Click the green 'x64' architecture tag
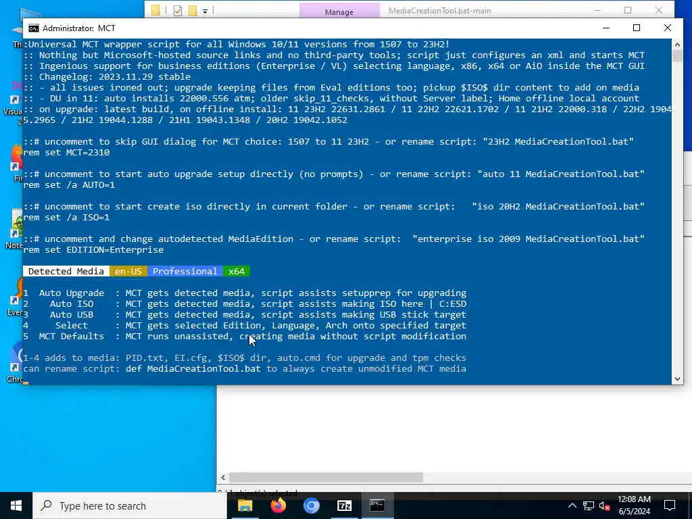 coord(237,272)
